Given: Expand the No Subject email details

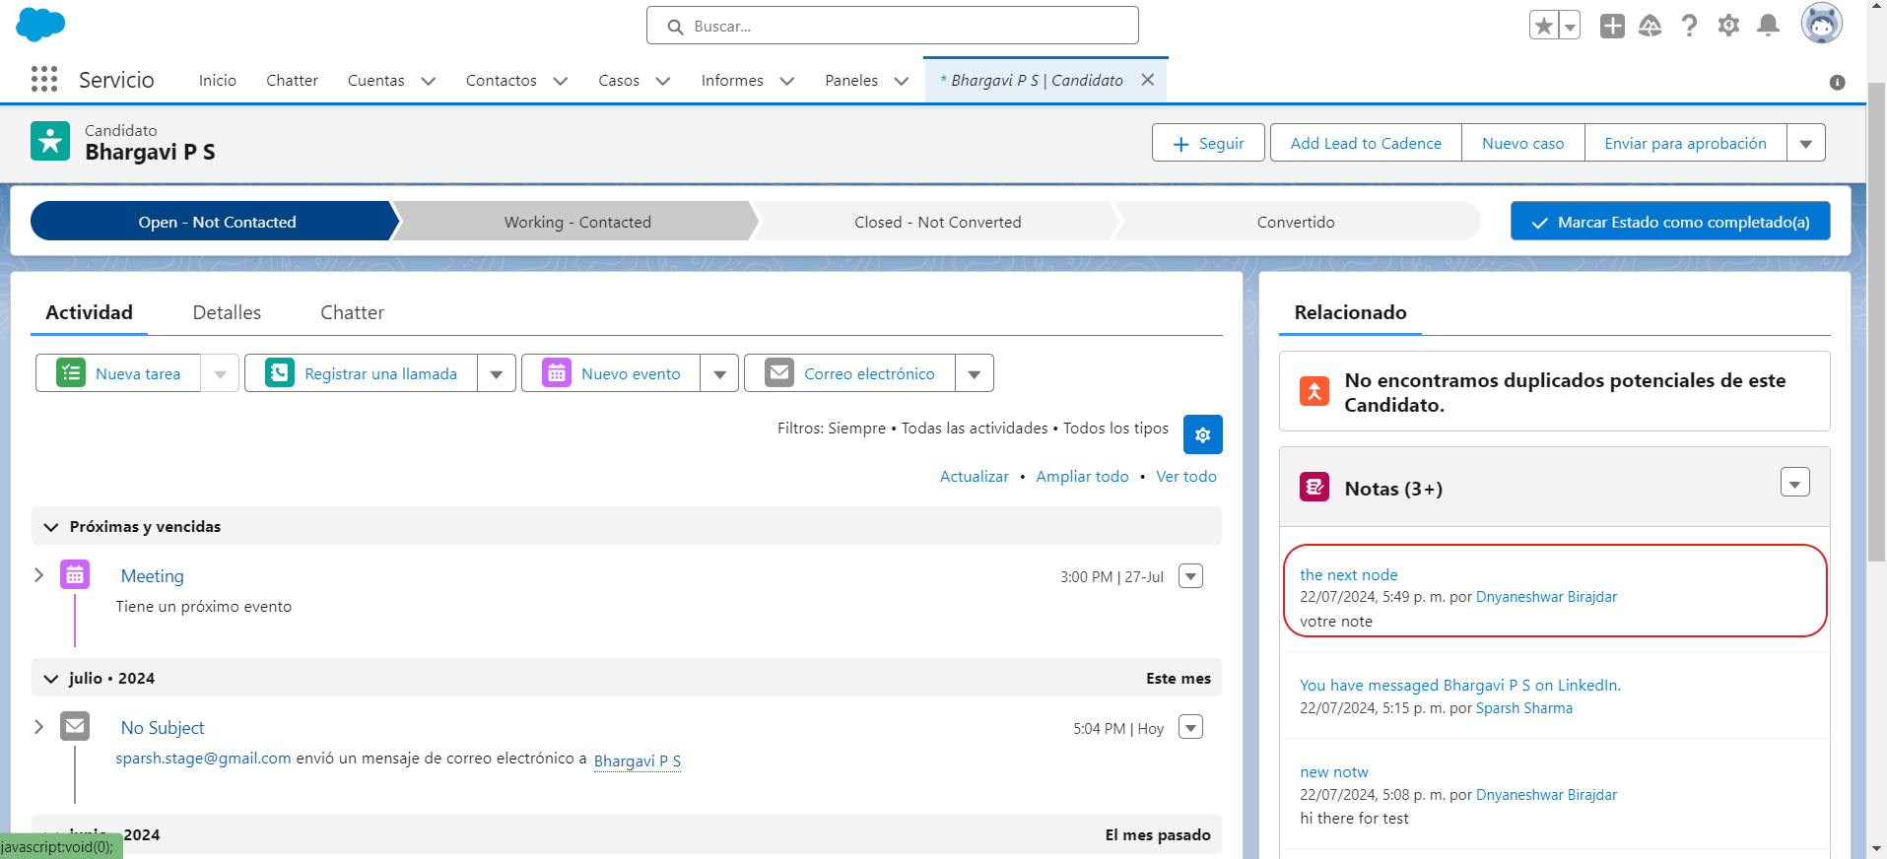Looking at the screenshot, I should tap(39, 727).
